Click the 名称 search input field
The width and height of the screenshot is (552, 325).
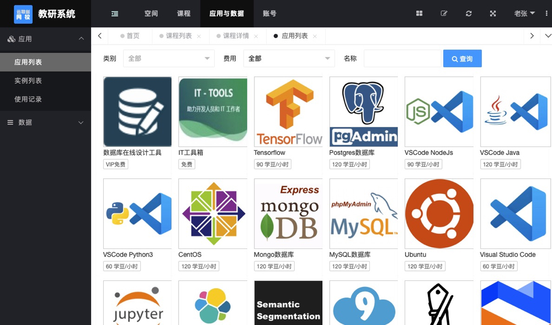(402, 58)
